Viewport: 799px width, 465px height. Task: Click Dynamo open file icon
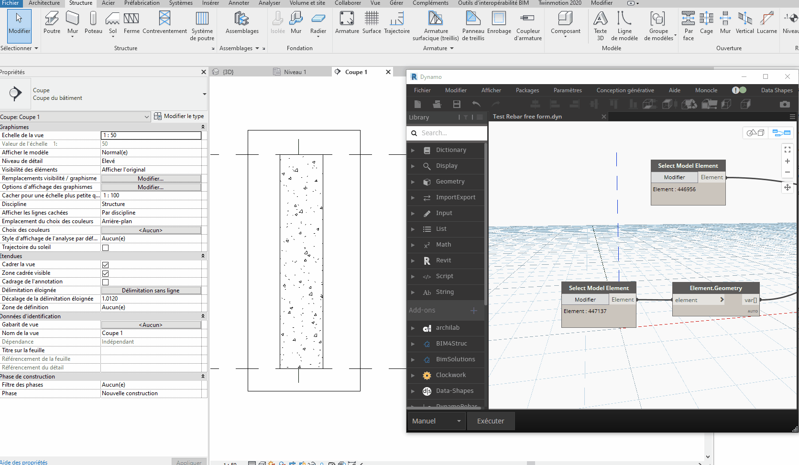tap(437, 104)
